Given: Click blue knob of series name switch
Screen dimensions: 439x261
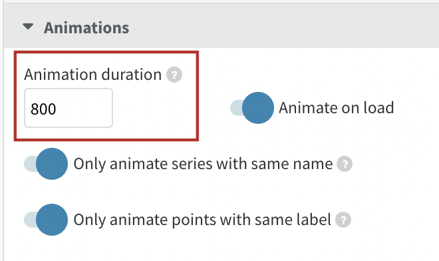Looking at the screenshot, I should tap(52, 164).
